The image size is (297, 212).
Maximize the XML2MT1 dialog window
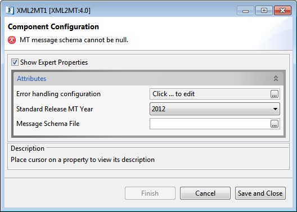(x=264, y=11)
